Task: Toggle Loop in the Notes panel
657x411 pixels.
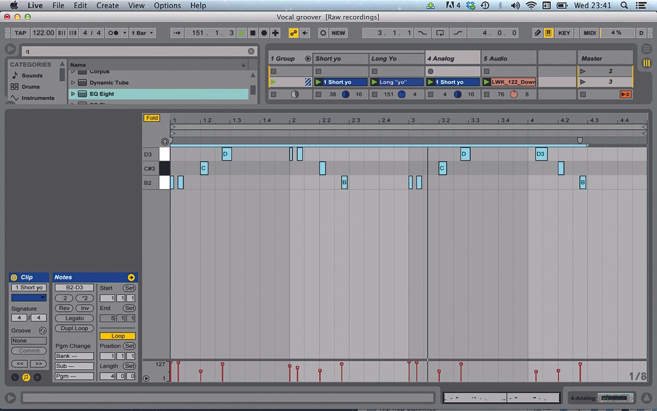Action: click(117, 335)
